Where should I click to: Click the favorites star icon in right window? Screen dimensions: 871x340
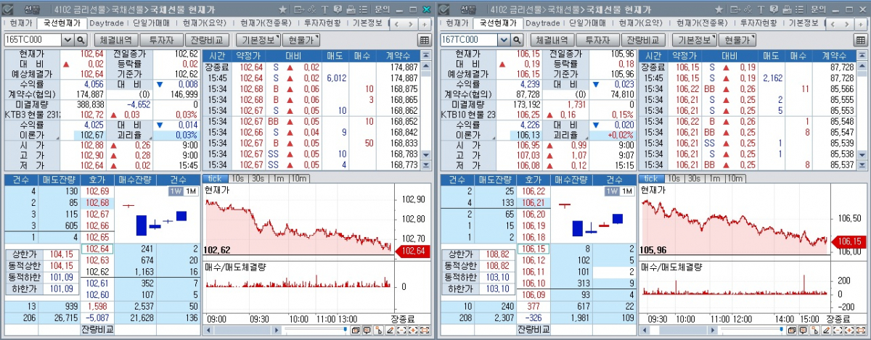click(x=719, y=9)
